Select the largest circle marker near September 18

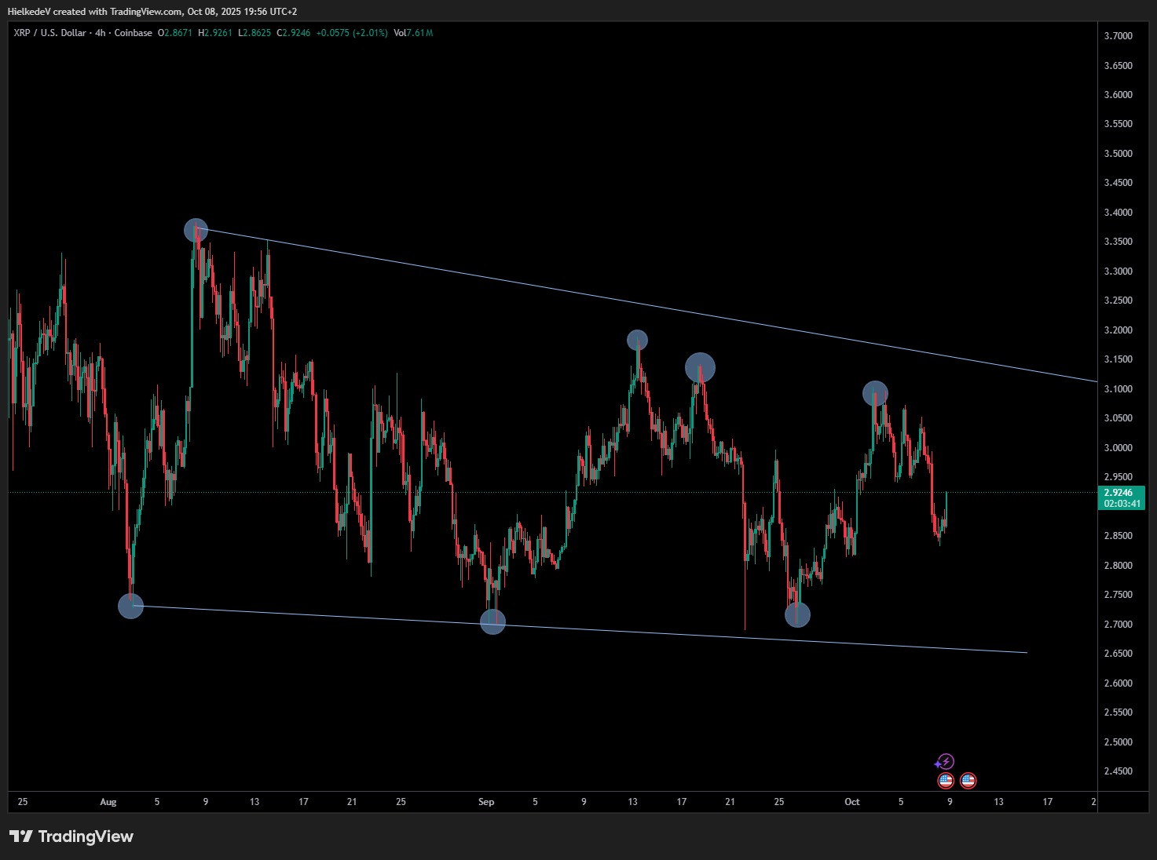pyautogui.click(x=700, y=367)
